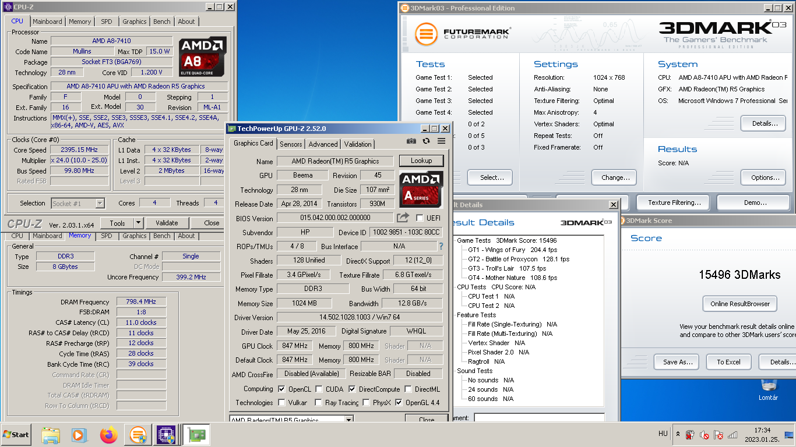Click the Save As... button
This screenshot has width=796, height=447.
(x=678, y=361)
